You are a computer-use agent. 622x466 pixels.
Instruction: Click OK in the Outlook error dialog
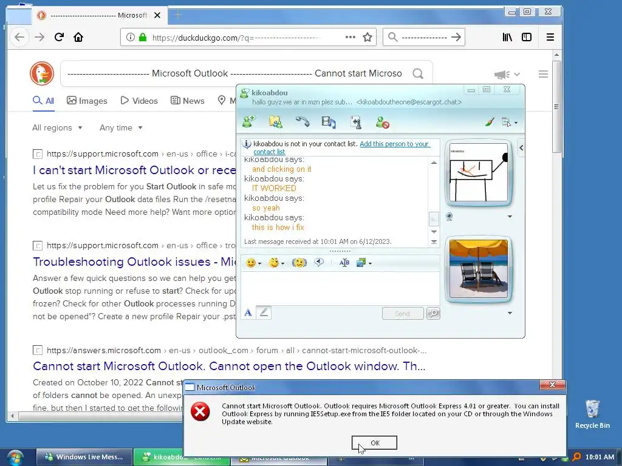pyautogui.click(x=374, y=442)
